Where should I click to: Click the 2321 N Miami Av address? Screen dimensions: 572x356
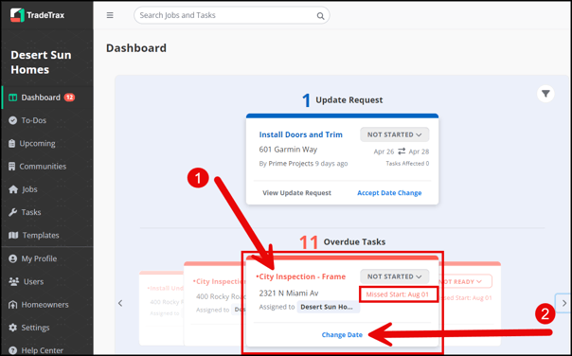289,293
